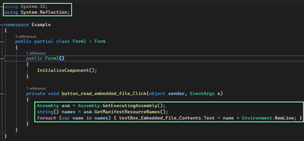304x141 pixels.
Task: Click the EventArgs type in method signature
Action: (x=202, y=94)
